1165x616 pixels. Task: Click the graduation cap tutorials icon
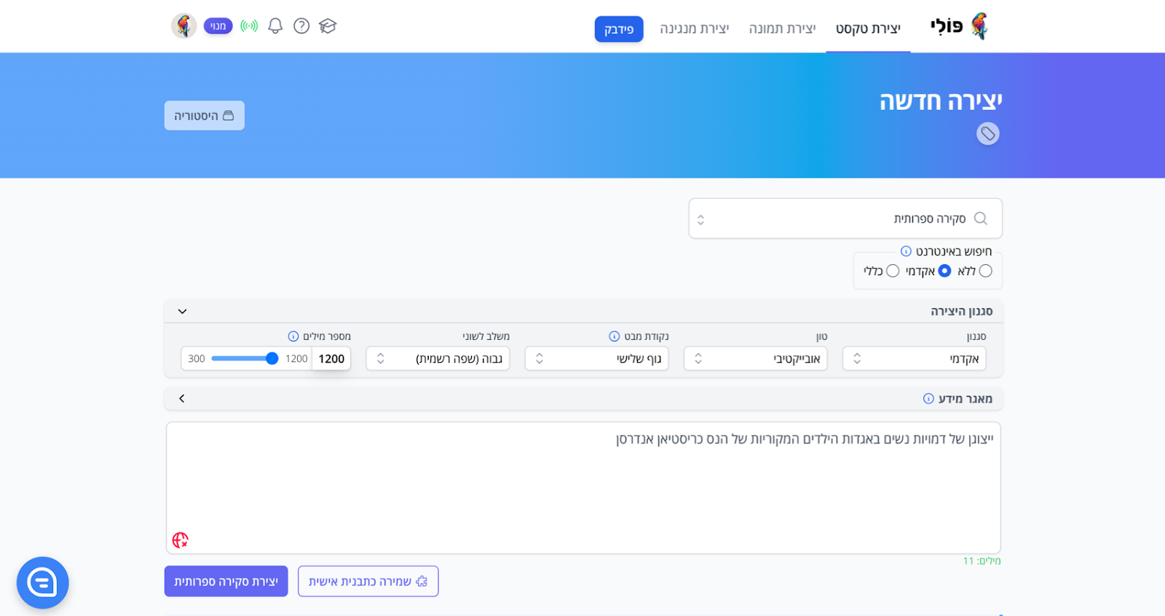[x=328, y=26]
